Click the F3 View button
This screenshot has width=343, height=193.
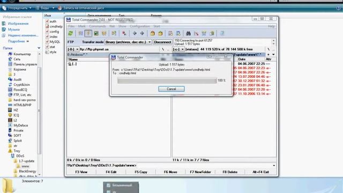tap(81, 172)
